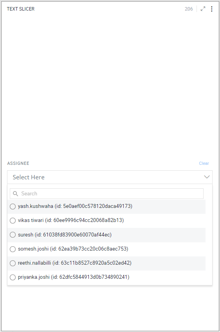Open the Select Here dropdown box

110,177
